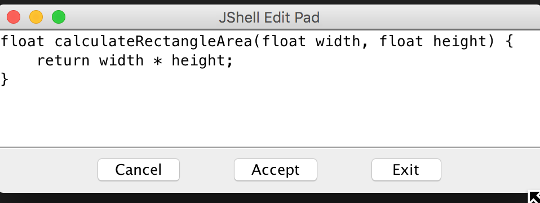This screenshot has width=540, height=203.
Task: Accept the edited snippet
Action: click(276, 170)
